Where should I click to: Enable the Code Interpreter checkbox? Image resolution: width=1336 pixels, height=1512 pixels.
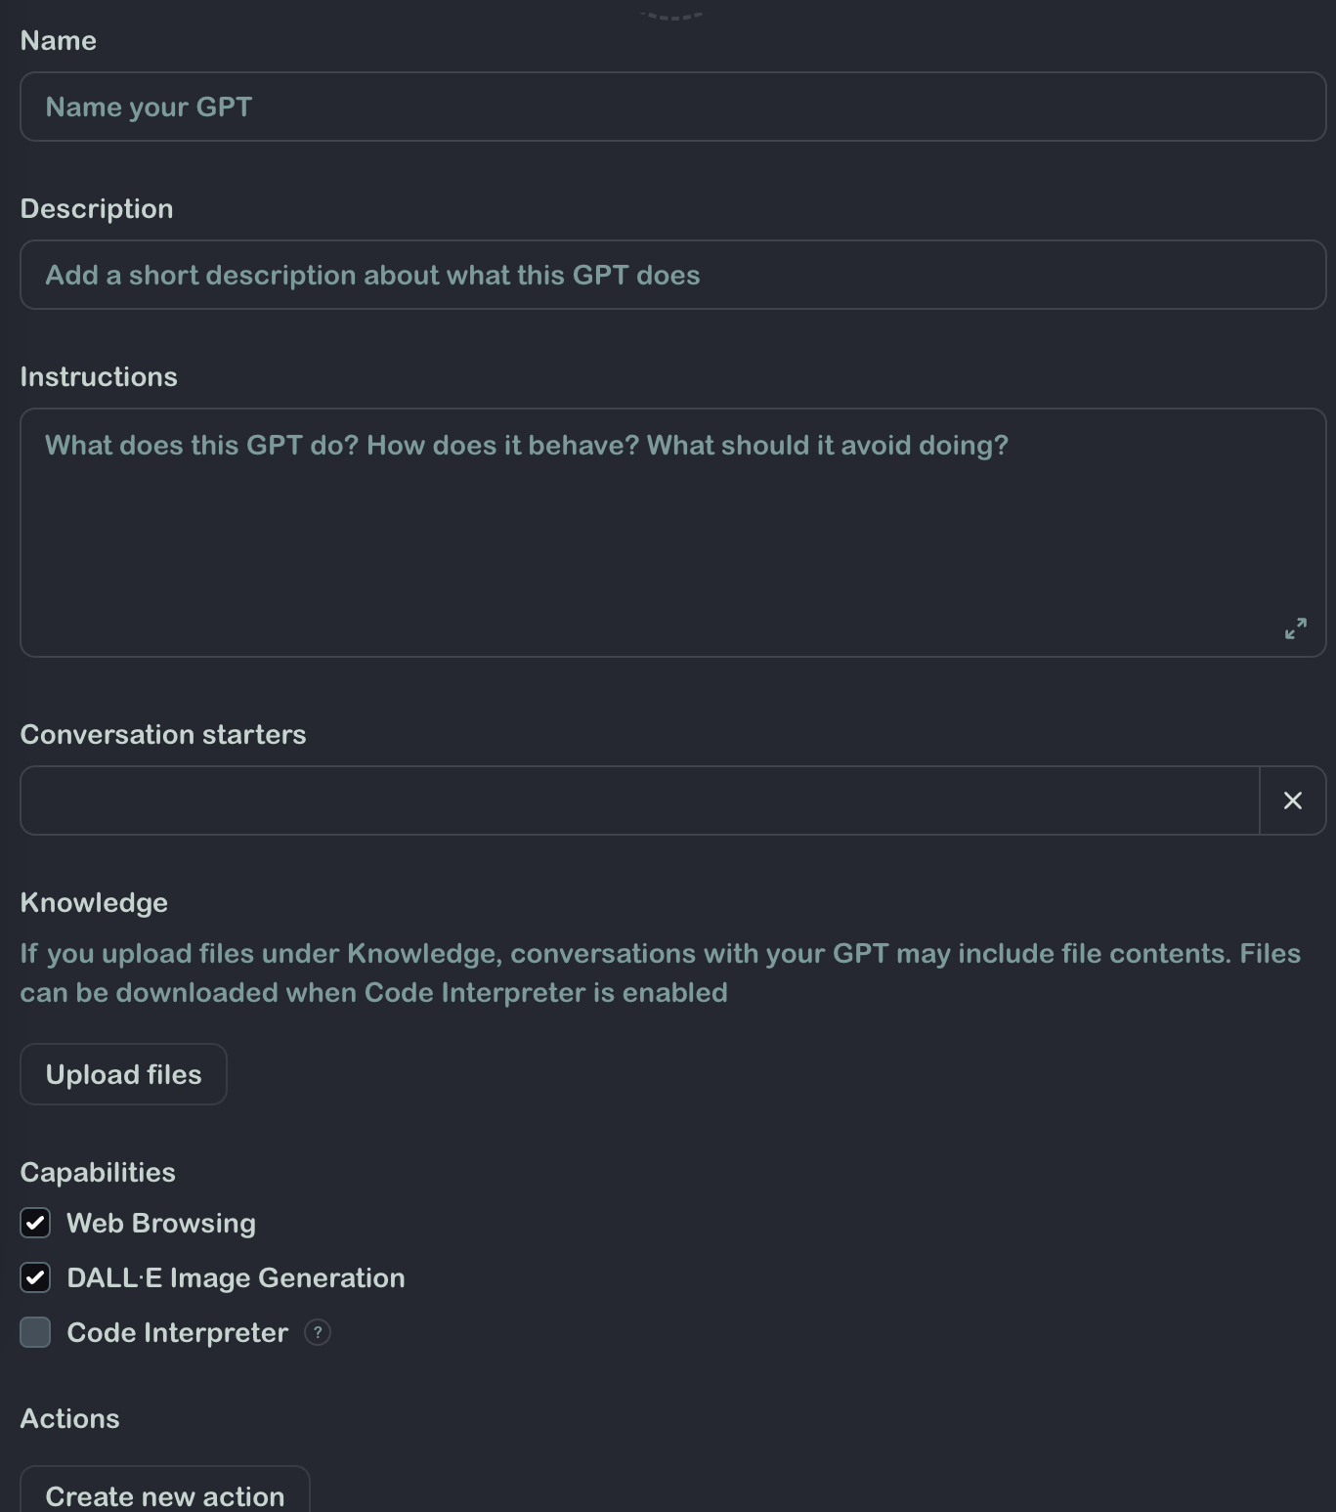pos(36,1332)
